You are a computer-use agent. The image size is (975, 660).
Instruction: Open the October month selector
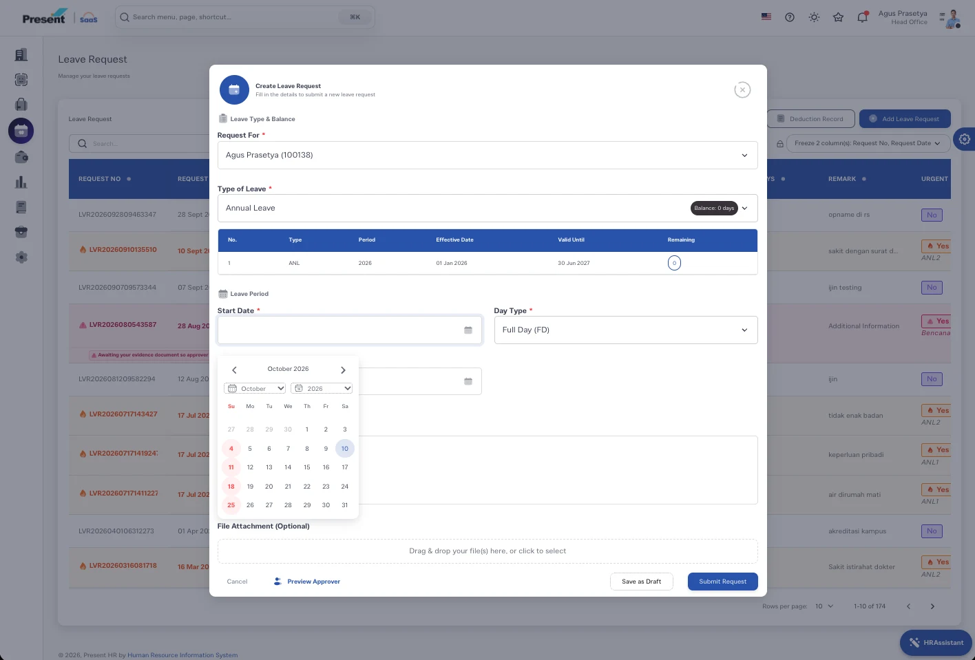255,389
